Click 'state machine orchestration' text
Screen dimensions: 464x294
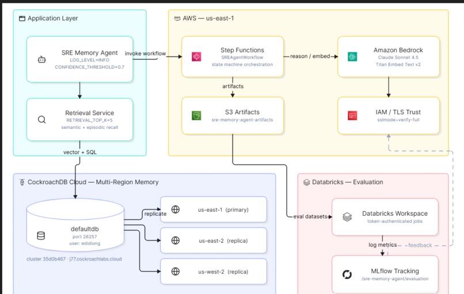pyautogui.click(x=242, y=64)
